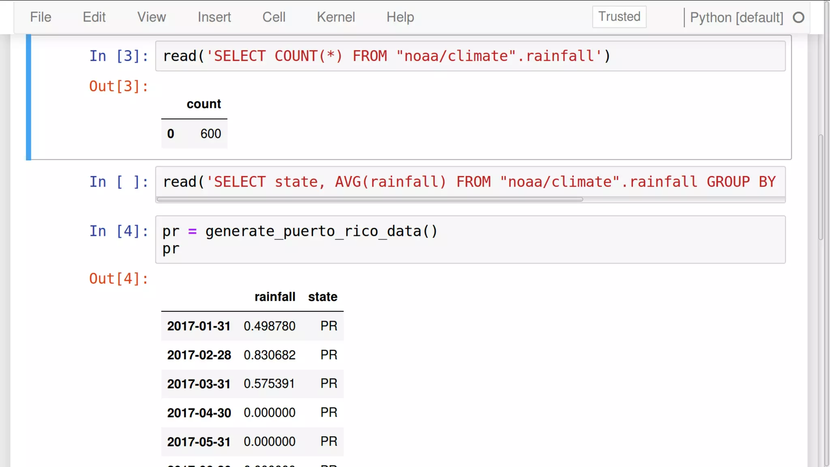
Task: Click the Out[4] output prompt
Action: pos(119,279)
